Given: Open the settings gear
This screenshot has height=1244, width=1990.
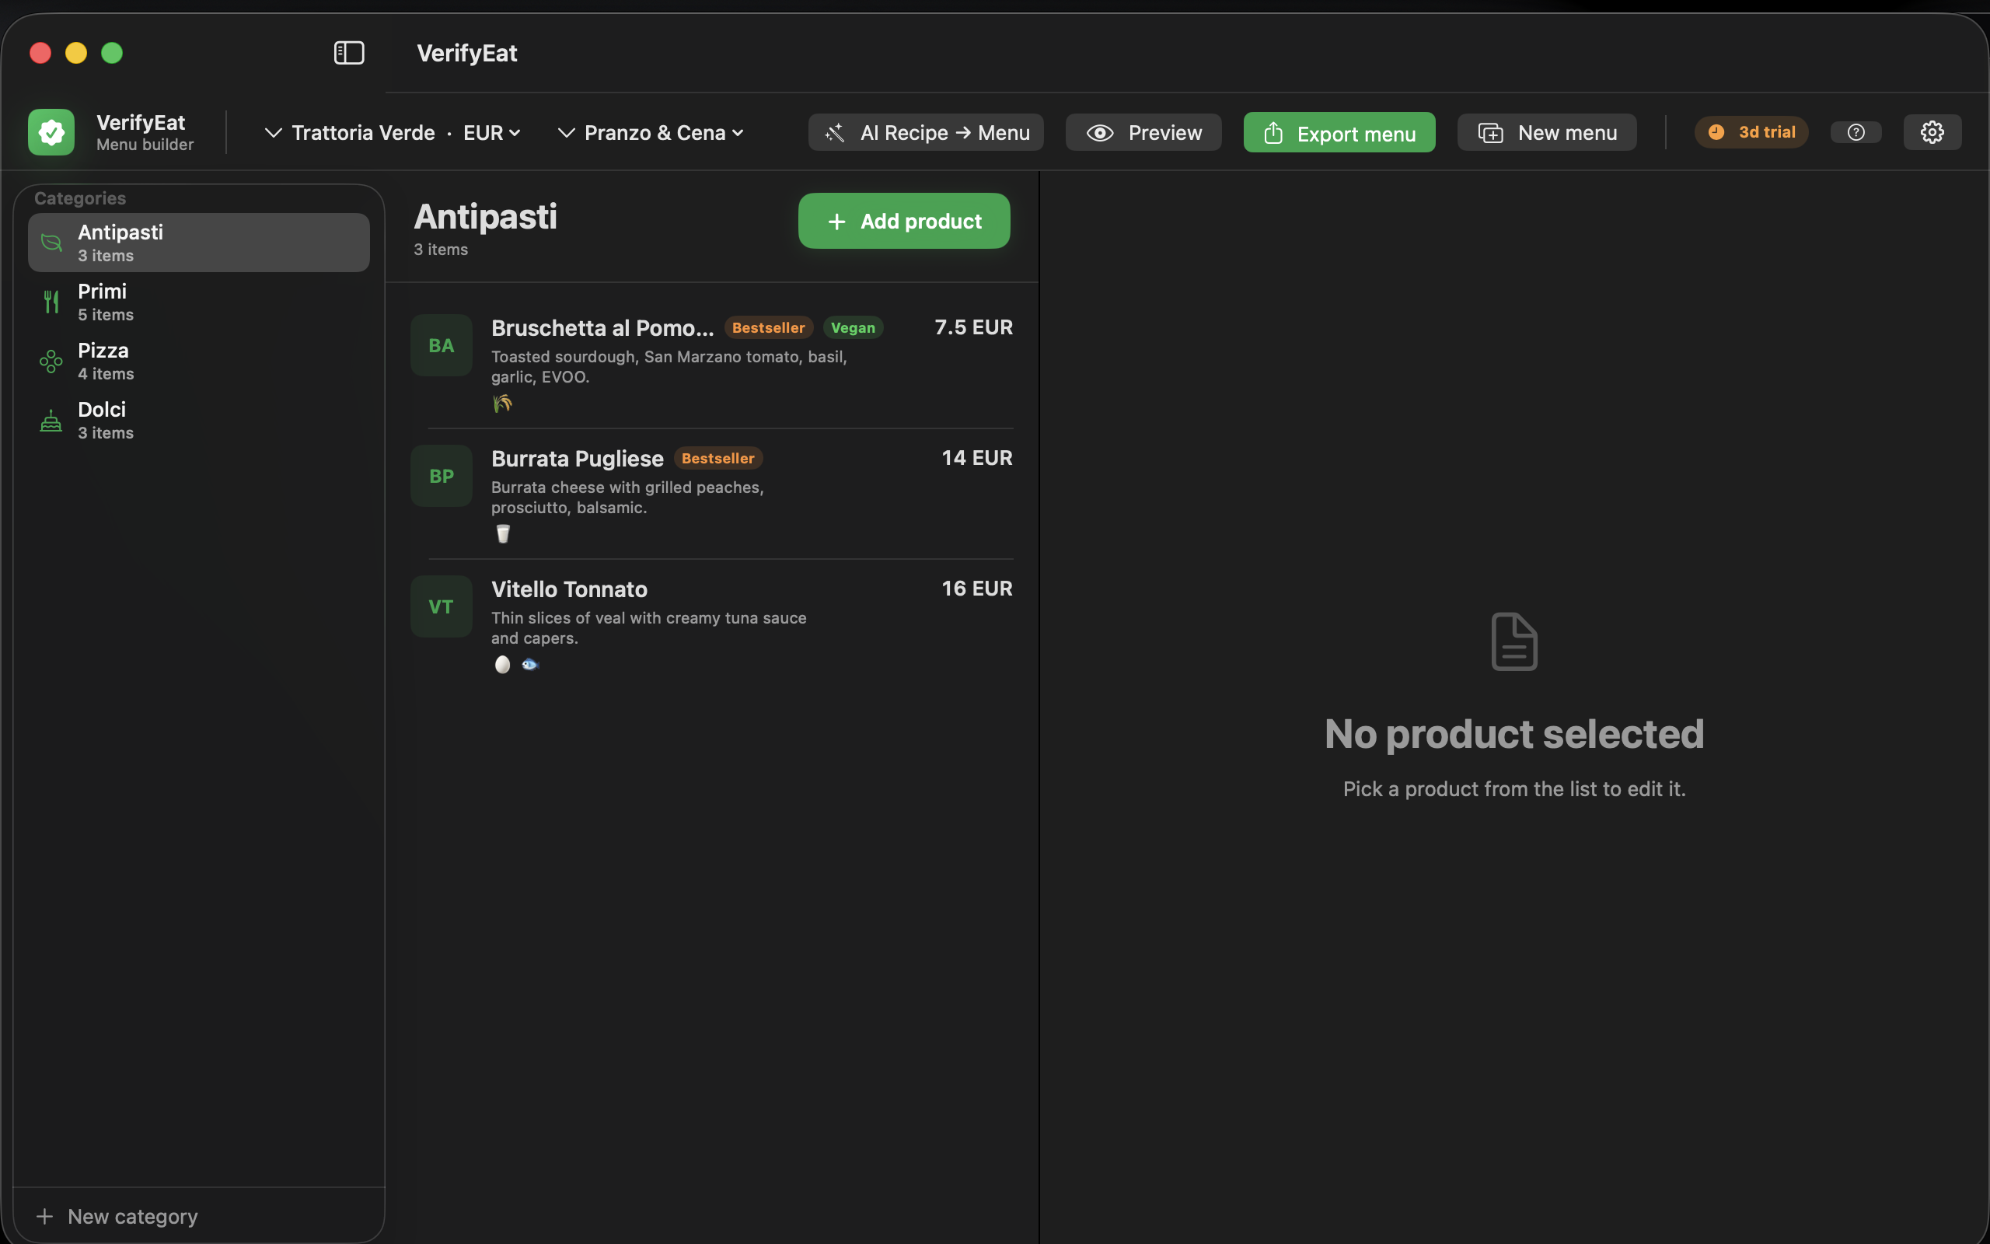Looking at the screenshot, I should 1932,131.
